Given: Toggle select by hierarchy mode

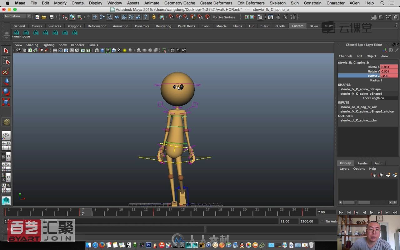Looking at the screenshot, I should click(x=65, y=17).
